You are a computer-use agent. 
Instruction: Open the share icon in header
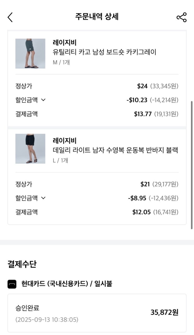181,17
